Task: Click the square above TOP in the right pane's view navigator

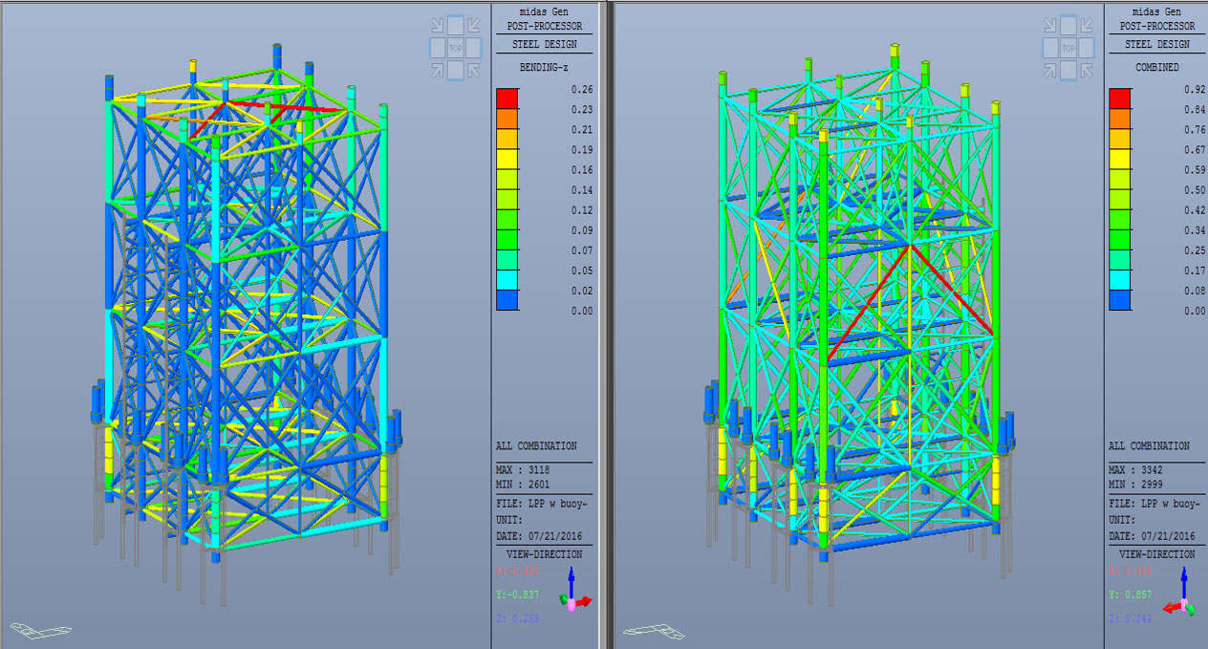Action: click(1069, 25)
